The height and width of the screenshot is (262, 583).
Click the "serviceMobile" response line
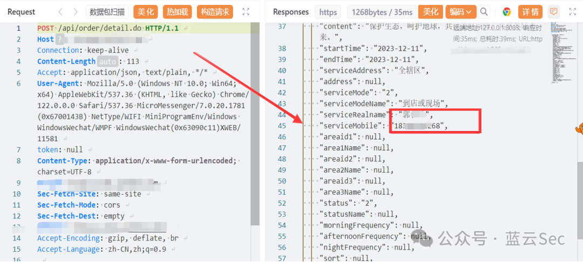[x=384, y=126]
